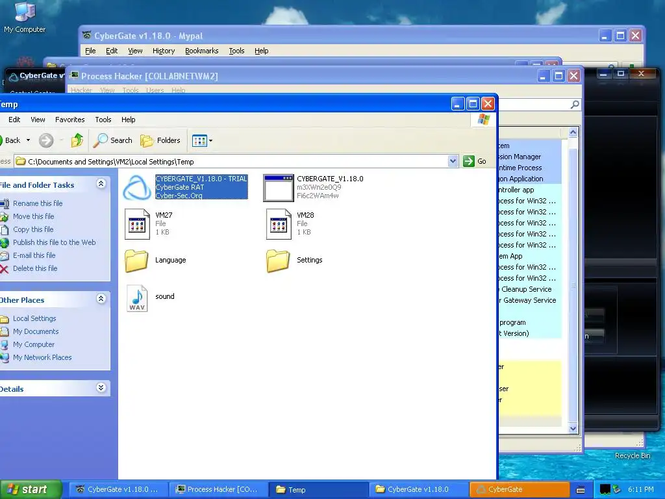Go to My Documents in Other Places

[36, 331]
